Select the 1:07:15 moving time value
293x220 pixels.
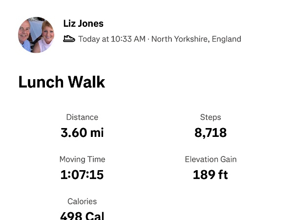[82, 175]
